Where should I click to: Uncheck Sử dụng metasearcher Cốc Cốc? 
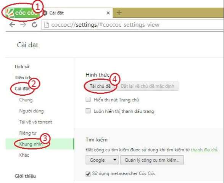pos(88,174)
